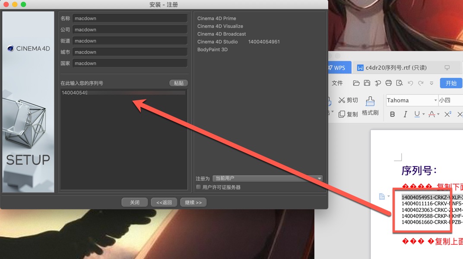The height and width of the screenshot is (259, 463).
Task: Click the monitor icon at WPS tab bar
Action: 447,68
